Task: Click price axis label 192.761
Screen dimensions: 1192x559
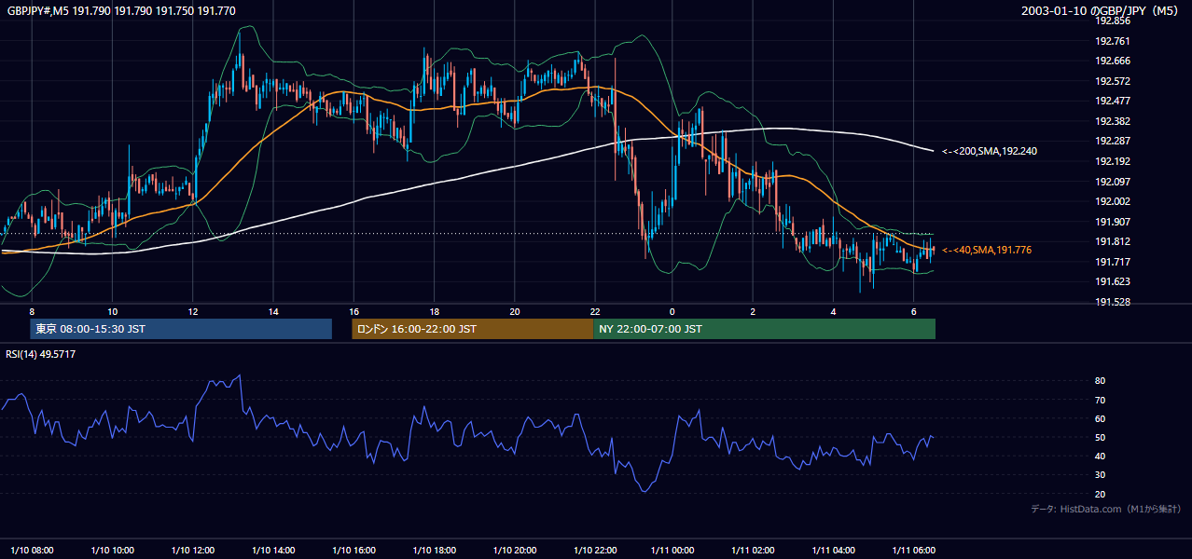Action: (1112, 41)
